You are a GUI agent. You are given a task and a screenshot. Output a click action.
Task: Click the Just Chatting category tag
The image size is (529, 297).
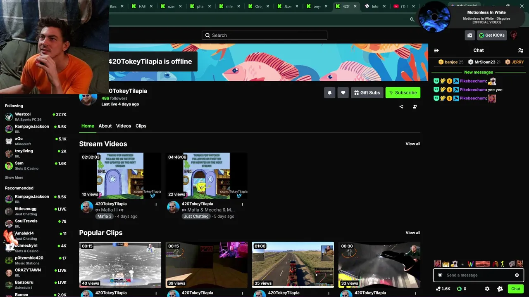pyautogui.click(x=196, y=216)
